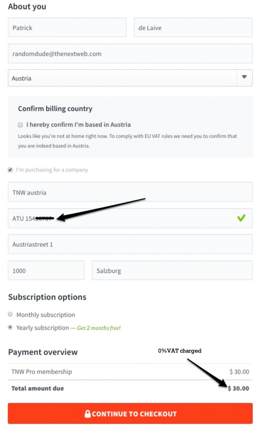Focus the first name field Patrick

[67, 28]
